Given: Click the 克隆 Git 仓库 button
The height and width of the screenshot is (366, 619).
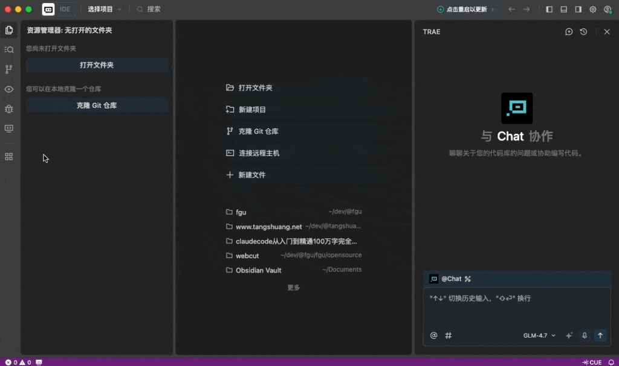Looking at the screenshot, I should (x=97, y=106).
